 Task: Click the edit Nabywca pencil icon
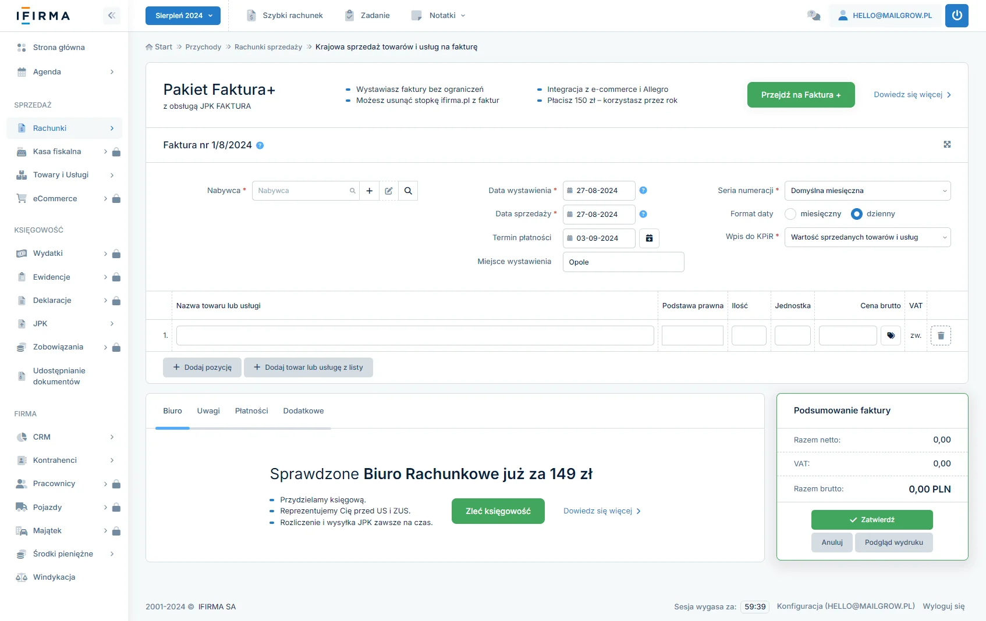click(x=389, y=191)
